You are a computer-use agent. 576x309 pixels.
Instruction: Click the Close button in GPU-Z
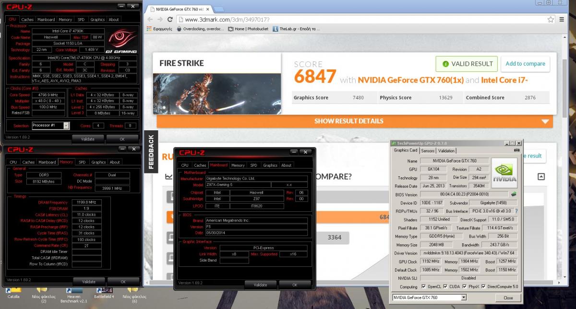(x=508, y=298)
